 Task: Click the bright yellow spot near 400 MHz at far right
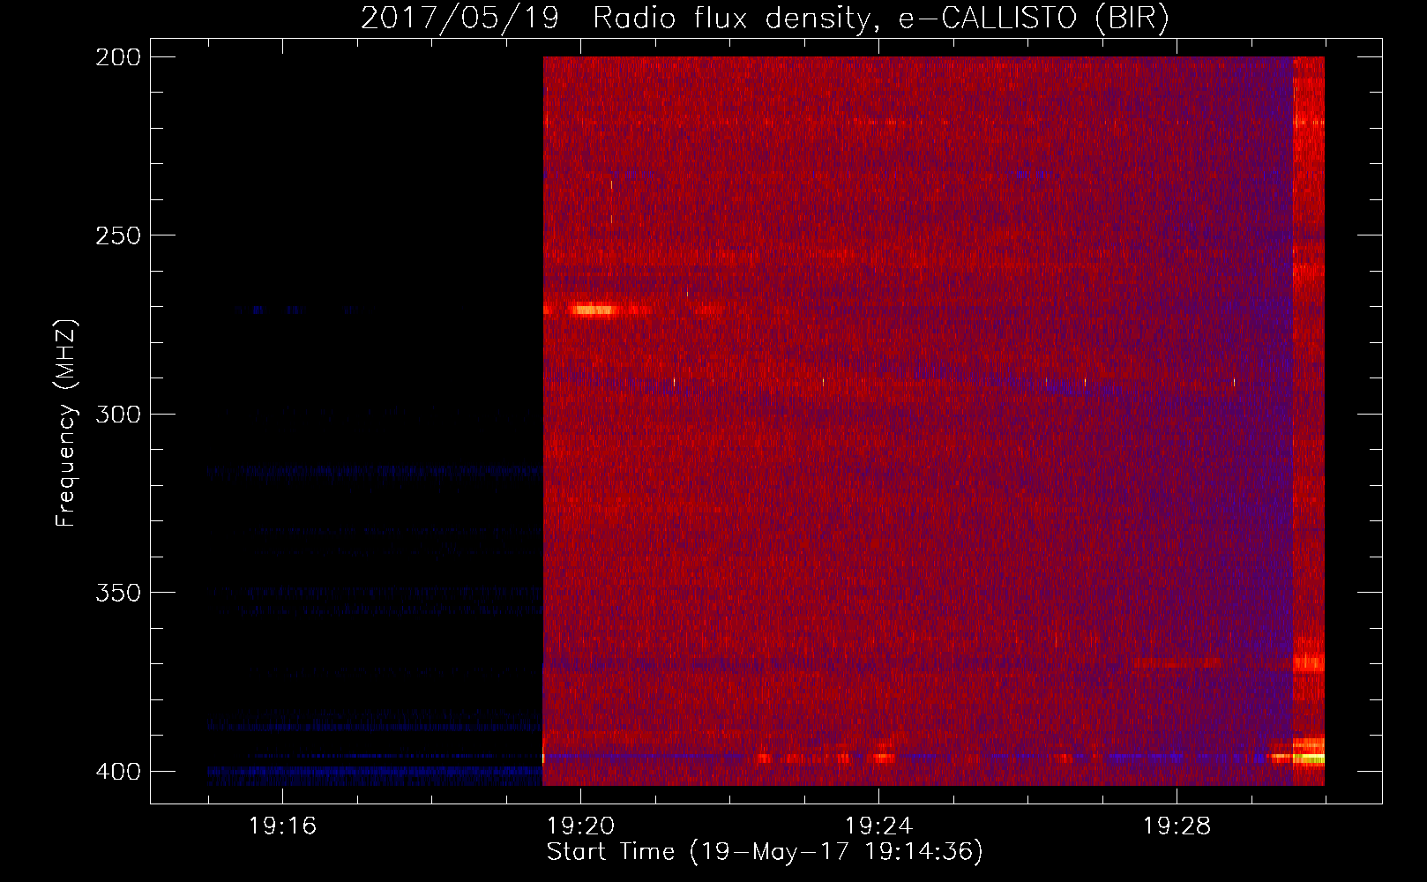[x=1309, y=758]
